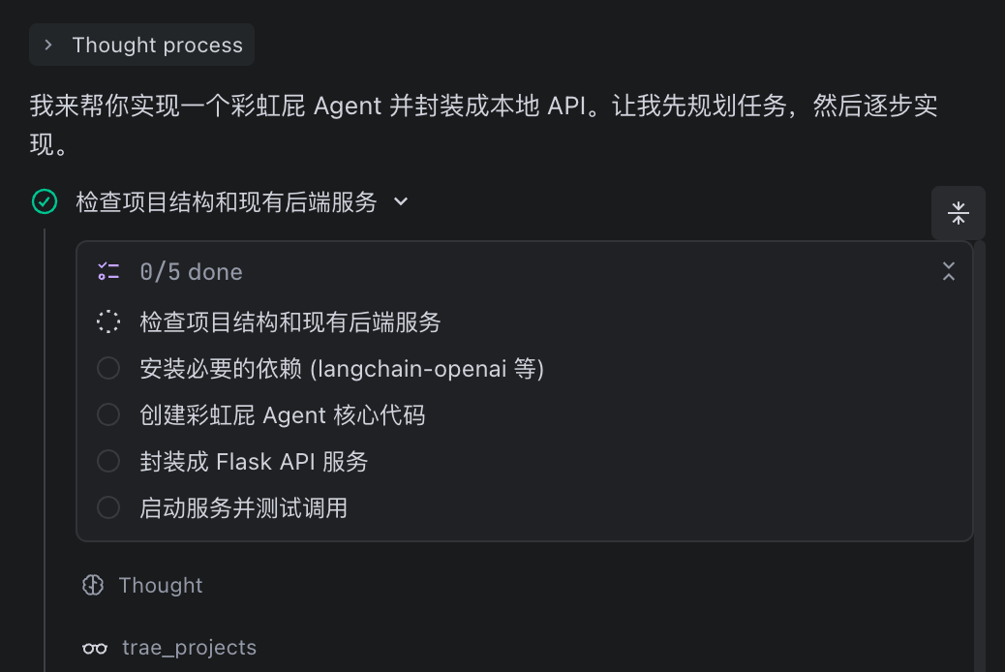Click the 0/5 done progress label

(191, 272)
